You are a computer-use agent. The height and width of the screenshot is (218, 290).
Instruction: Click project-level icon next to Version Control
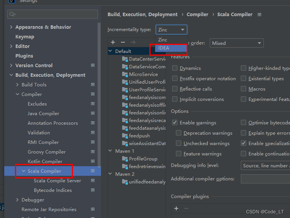pyautogui.click(x=93, y=65)
